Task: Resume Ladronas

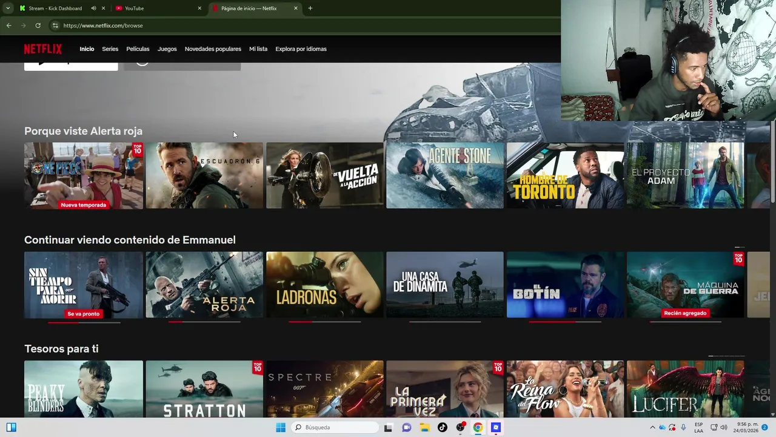Action: point(325,285)
